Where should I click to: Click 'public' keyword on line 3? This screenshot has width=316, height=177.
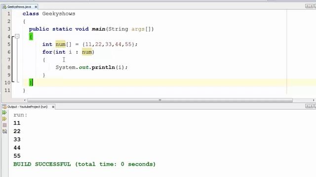(39, 29)
